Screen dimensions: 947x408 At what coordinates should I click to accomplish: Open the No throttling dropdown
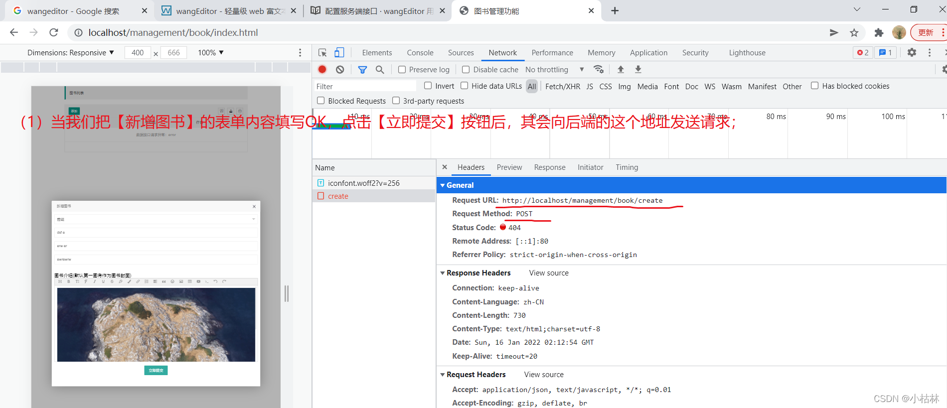[554, 70]
